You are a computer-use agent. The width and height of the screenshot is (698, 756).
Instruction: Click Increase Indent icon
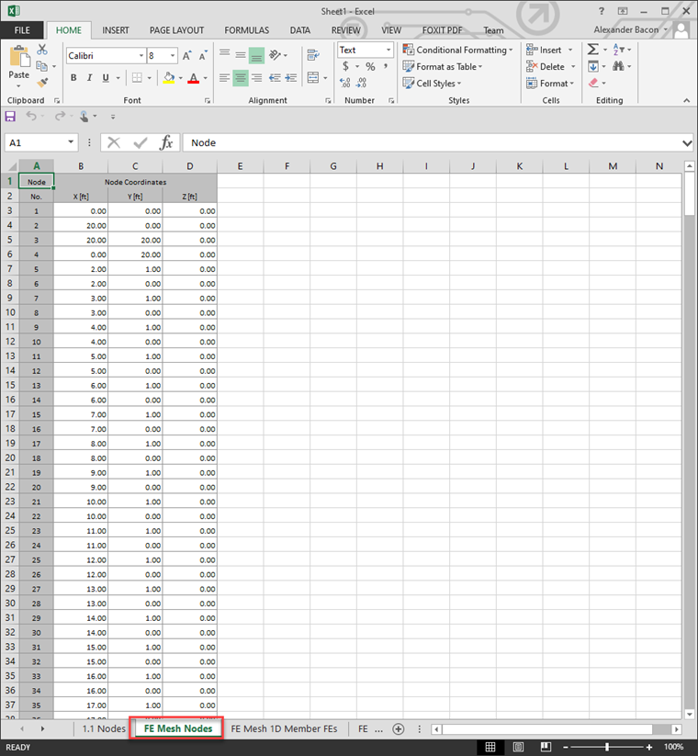pyautogui.click(x=291, y=77)
